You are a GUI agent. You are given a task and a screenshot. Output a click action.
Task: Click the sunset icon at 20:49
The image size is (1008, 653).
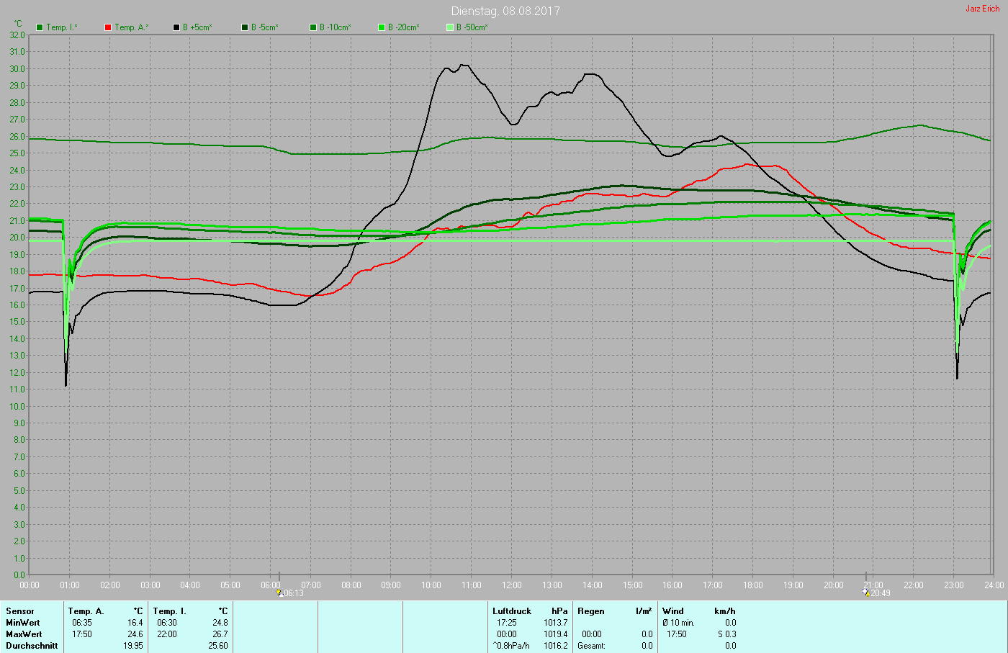(865, 592)
